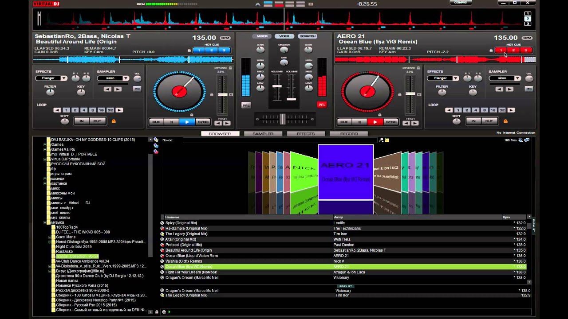Set right deck loop length to 32 beats
This screenshot has height=319, width=568.
click(502, 110)
